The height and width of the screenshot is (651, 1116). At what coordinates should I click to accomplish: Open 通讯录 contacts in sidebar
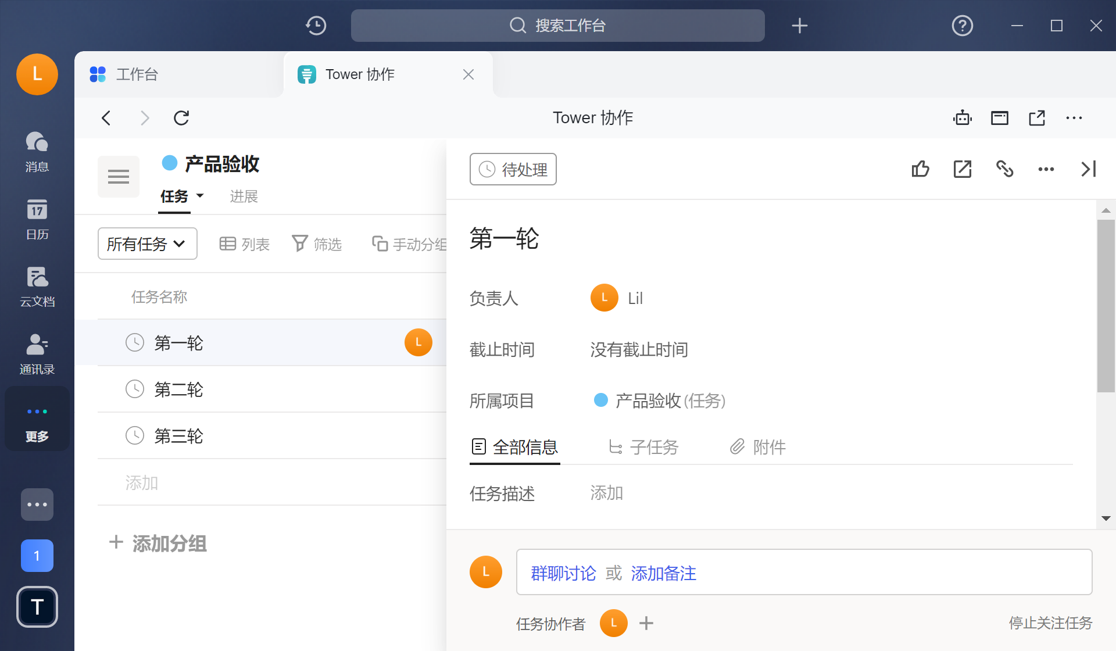click(x=37, y=354)
